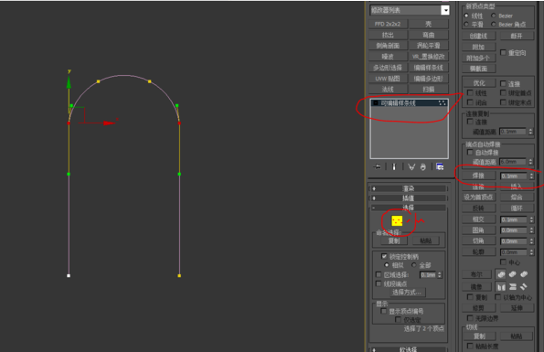544x352 pixels.
Task: Enable the 绑定末点 checkbox
Action: pos(503,102)
